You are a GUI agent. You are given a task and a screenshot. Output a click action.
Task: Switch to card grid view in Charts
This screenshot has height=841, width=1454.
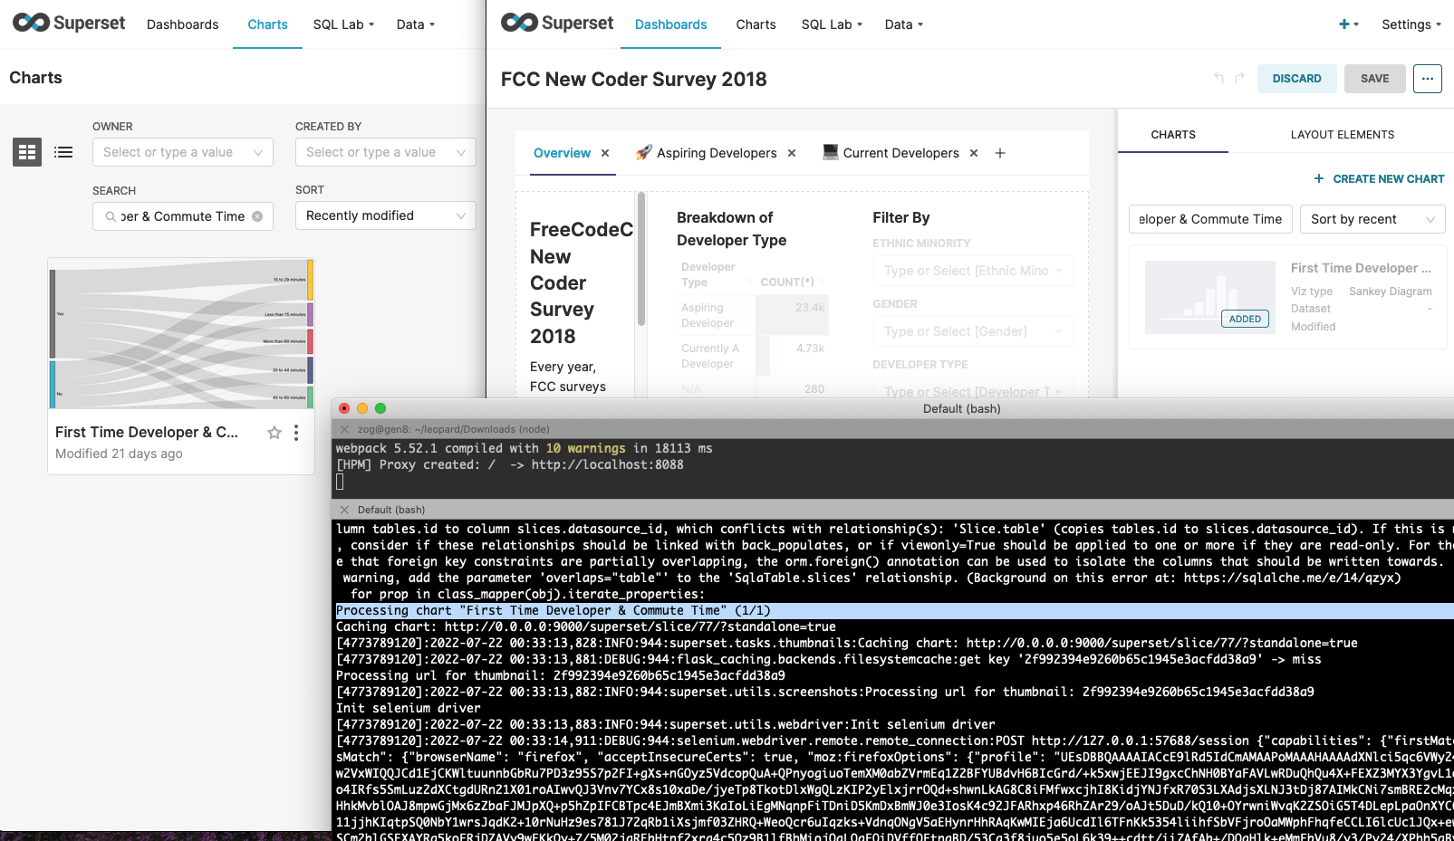tap(27, 152)
